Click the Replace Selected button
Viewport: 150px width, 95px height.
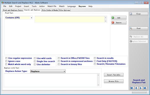pos(138,41)
